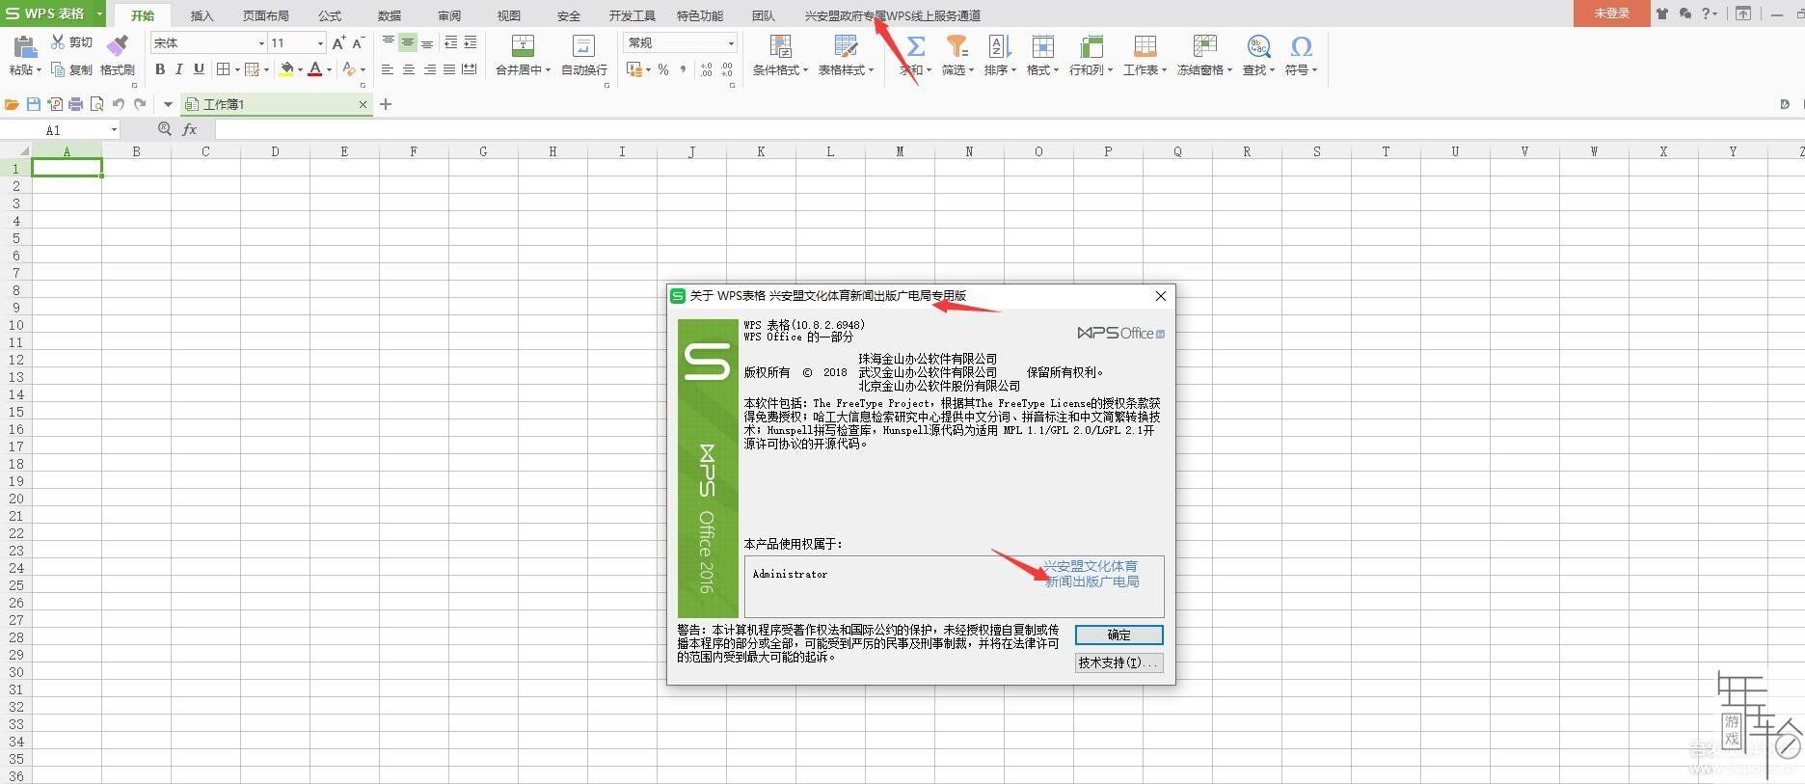Click the Wrap Text (自动换行) icon
The height and width of the screenshot is (784, 1805).
tap(583, 45)
